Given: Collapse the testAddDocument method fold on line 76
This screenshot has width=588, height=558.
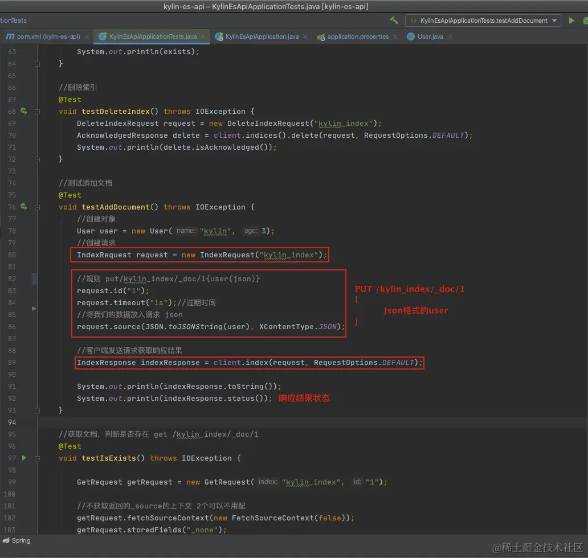Looking at the screenshot, I should 38,207.
